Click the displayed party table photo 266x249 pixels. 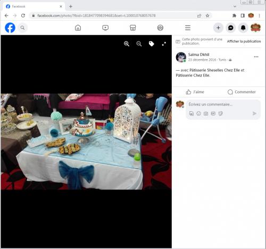coord(86,142)
